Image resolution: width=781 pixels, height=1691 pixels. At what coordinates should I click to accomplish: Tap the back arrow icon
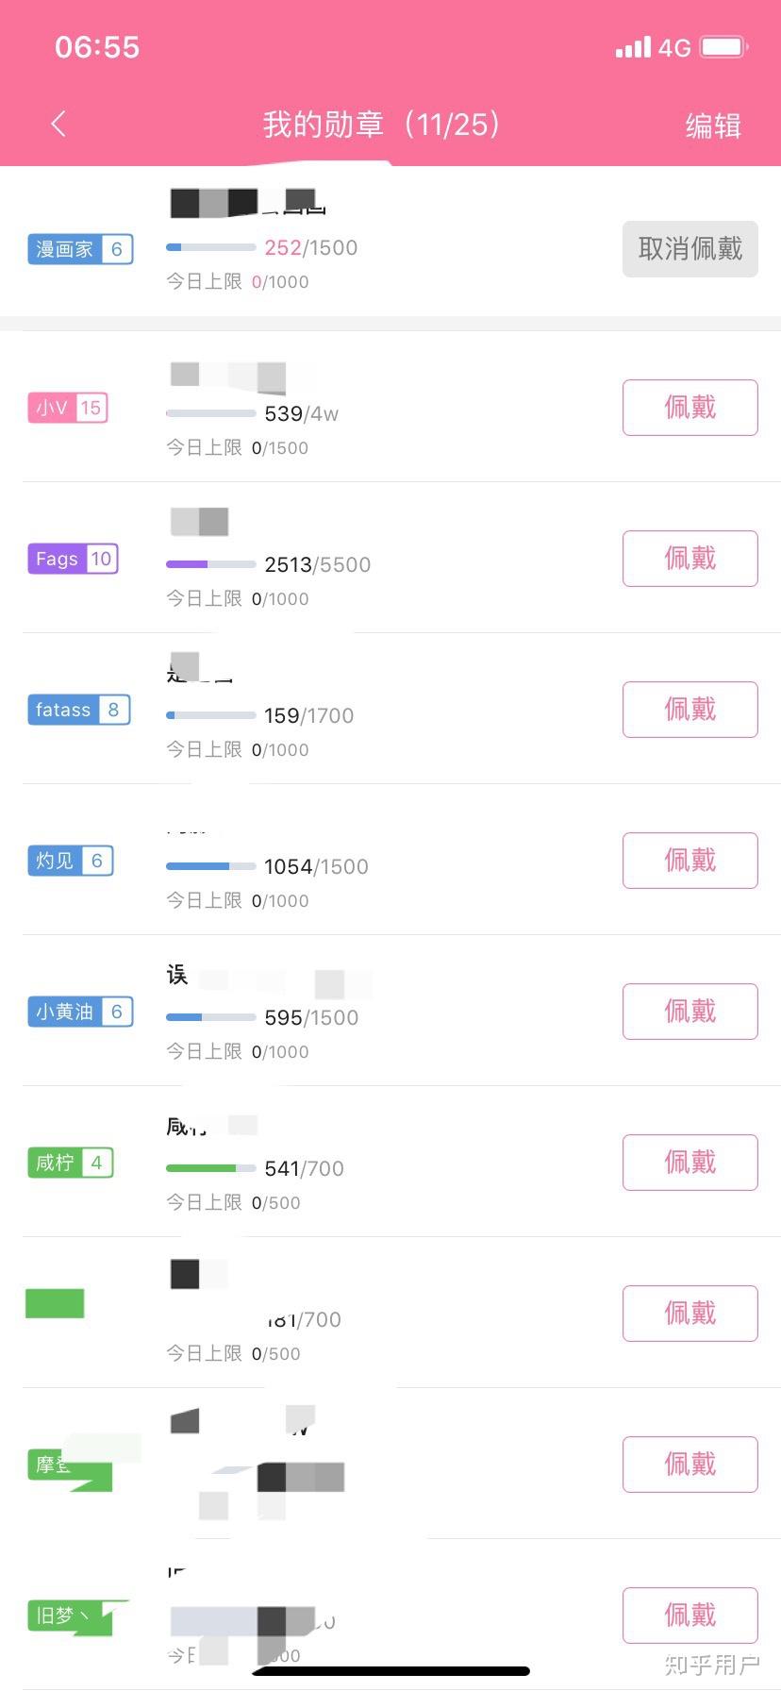click(x=58, y=124)
